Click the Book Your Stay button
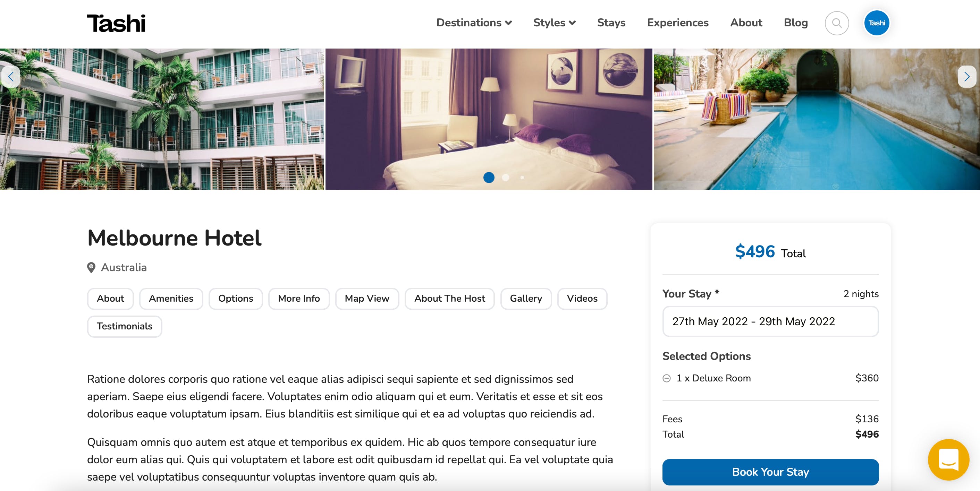This screenshot has height=491, width=980. (x=770, y=472)
